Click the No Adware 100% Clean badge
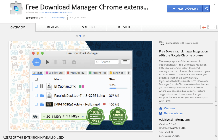Screen dimensions: 218x140 coord(118,116)
